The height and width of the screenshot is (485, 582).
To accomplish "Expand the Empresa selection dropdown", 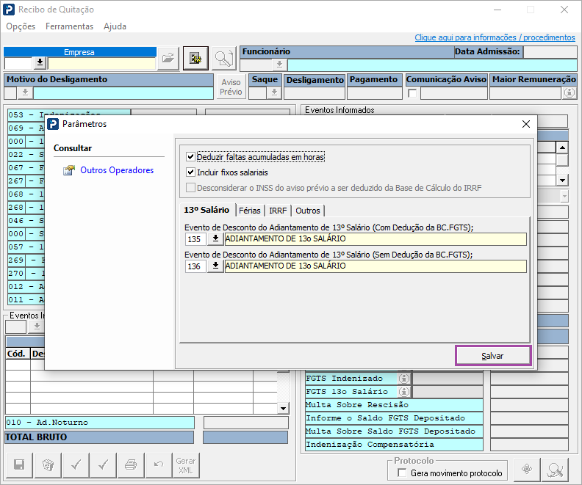I will click(x=40, y=63).
